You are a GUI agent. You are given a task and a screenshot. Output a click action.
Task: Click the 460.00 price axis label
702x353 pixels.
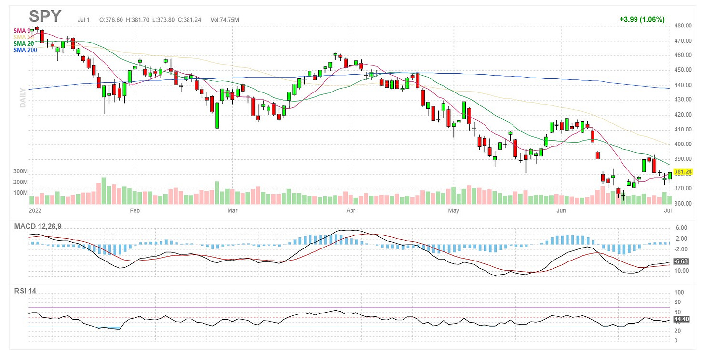click(684, 55)
